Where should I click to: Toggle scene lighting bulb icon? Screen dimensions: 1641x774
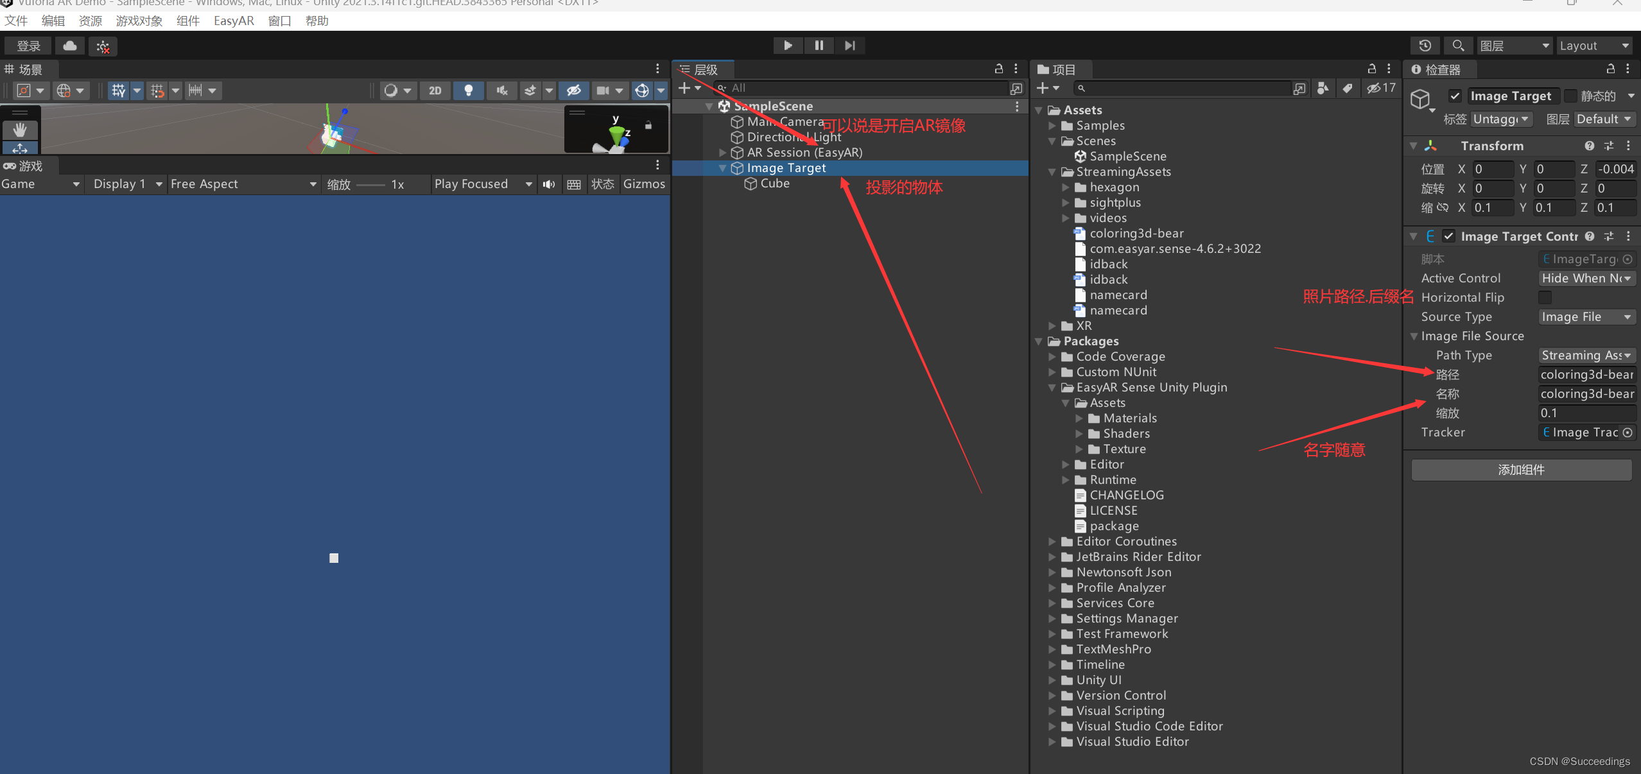click(468, 90)
